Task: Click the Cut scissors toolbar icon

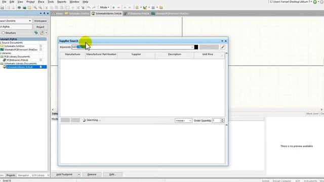Action: (x=47, y=8)
